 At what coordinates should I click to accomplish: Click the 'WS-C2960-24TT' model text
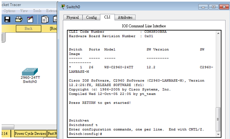[119, 67]
